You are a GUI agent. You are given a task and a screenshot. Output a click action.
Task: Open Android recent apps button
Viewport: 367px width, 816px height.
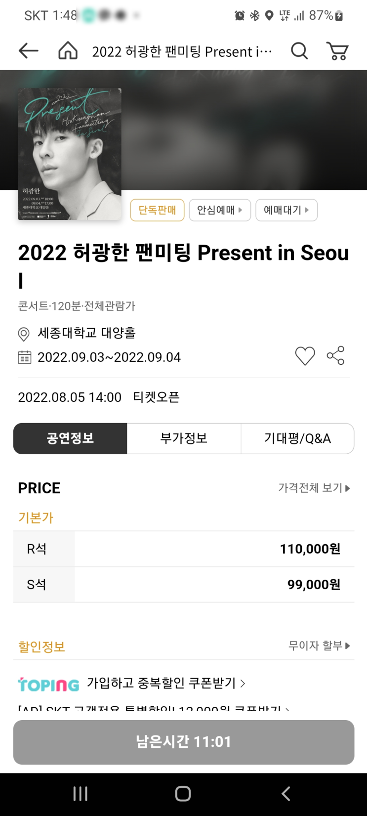[x=80, y=794]
